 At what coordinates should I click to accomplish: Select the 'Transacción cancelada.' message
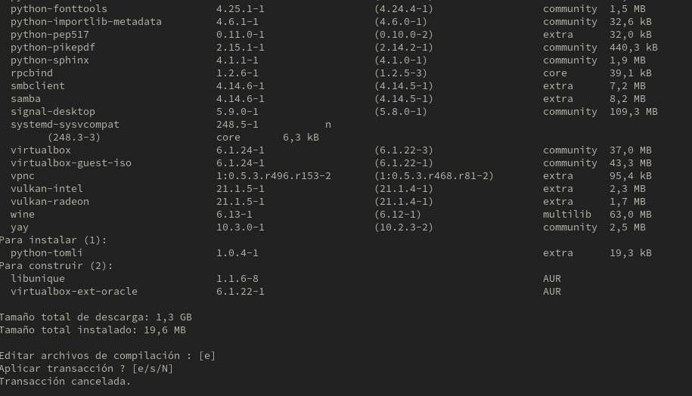65,382
